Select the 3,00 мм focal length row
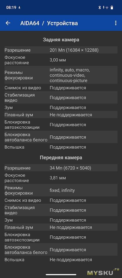The height and width of the screenshot is (278, 122). (61, 60)
